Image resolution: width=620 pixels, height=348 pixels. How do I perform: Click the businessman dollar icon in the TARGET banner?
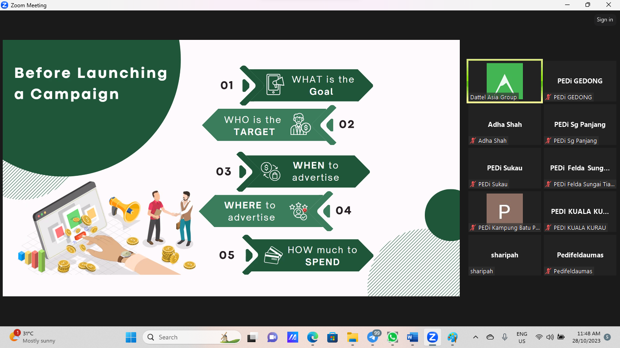point(300,124)
